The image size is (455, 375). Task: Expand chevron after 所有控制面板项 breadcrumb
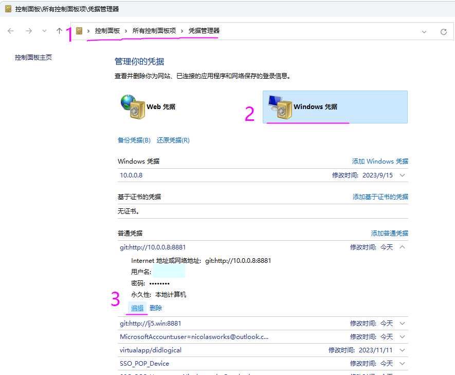tap(182, 31)
